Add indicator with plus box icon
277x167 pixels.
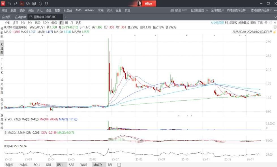pos(119,164)
